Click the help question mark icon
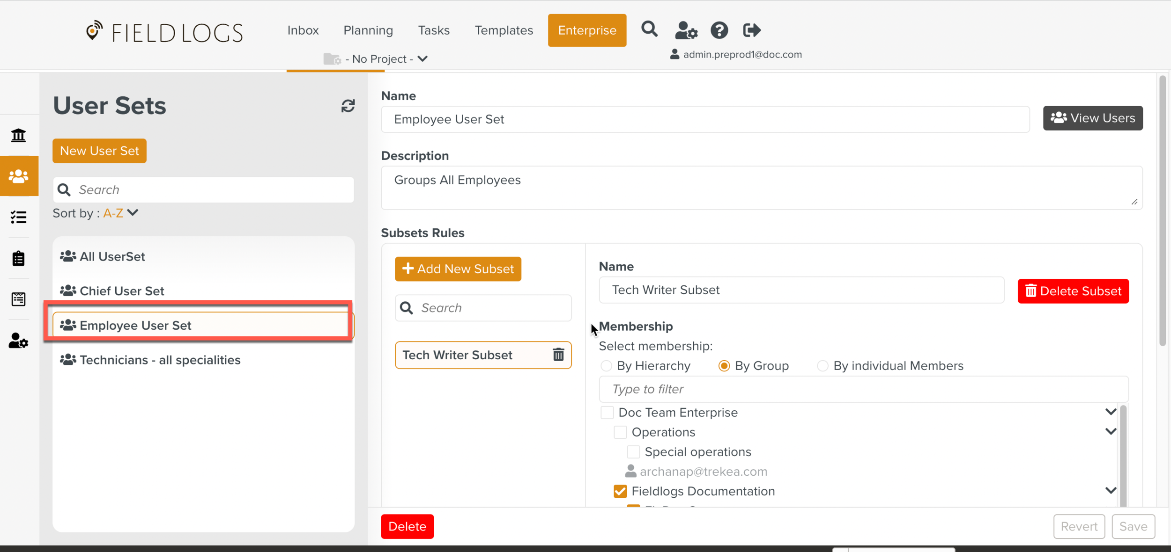The height and width of the screenshot is (552, 1171). pos(719,30)
